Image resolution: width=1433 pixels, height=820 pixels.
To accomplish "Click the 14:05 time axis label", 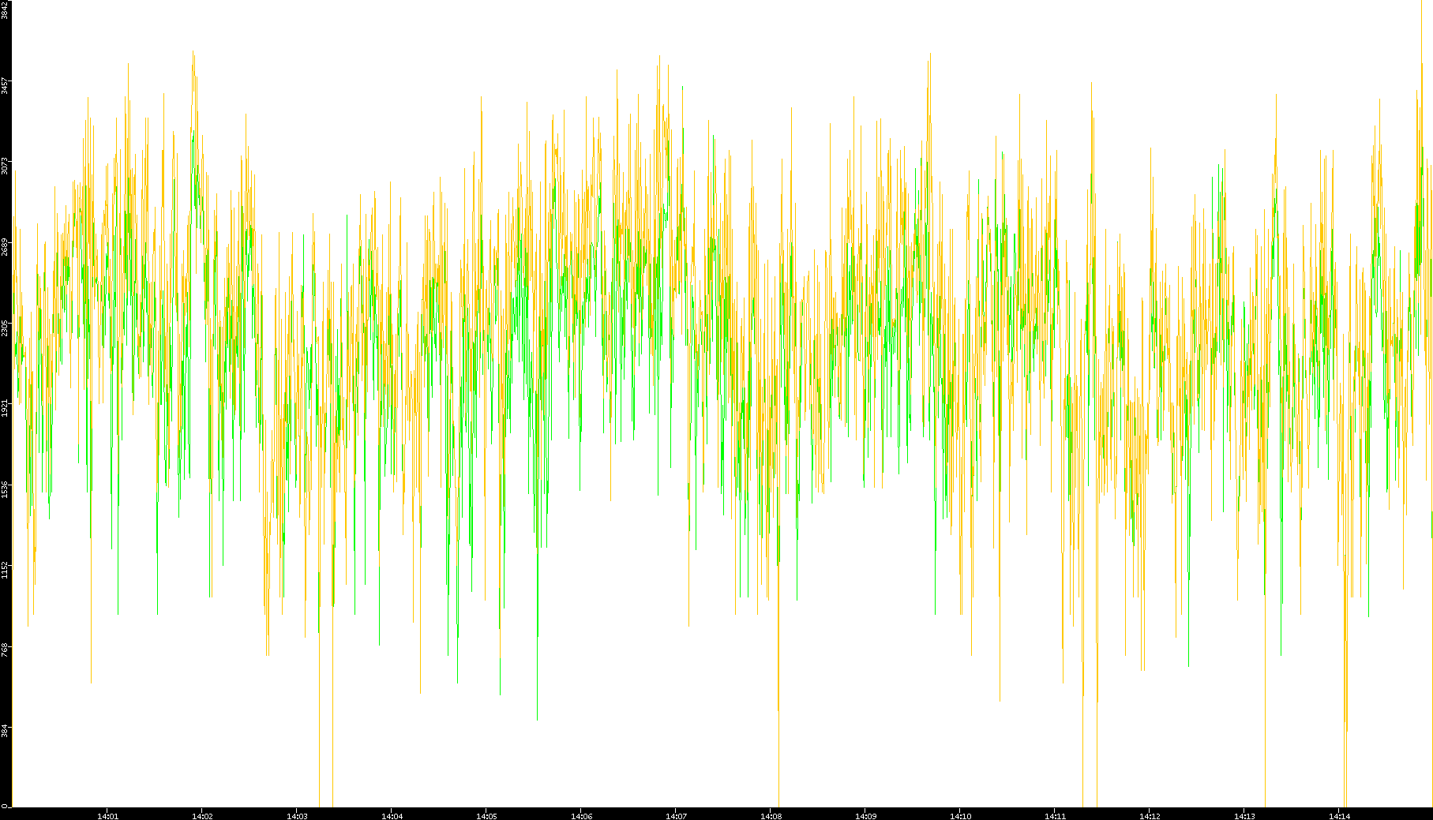I will (486, 816).
